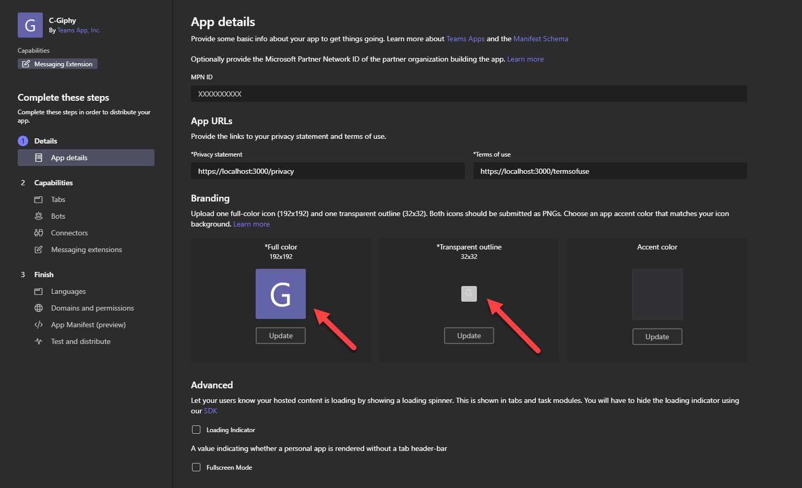The image size is (802, 488).
Task: Click the Tabs icon in Capabilities
Action: click(x=39, y=199)
